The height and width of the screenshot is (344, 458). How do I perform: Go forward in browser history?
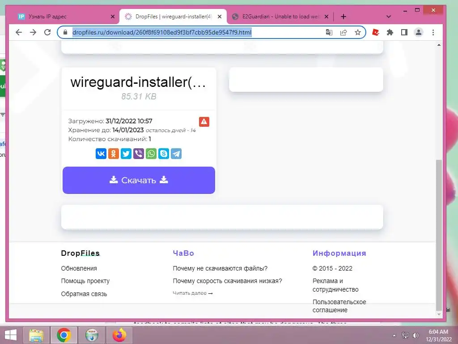click(x=33, y=32)
